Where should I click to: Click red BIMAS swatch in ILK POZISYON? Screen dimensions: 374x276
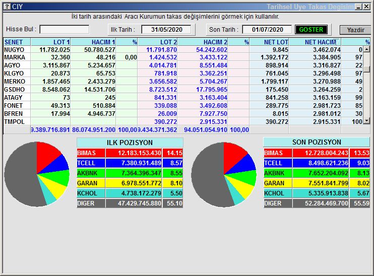[91, 153]
